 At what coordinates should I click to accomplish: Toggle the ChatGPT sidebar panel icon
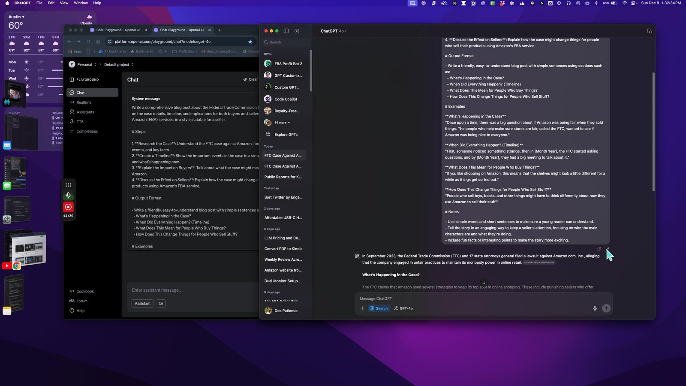coord(286,31)
